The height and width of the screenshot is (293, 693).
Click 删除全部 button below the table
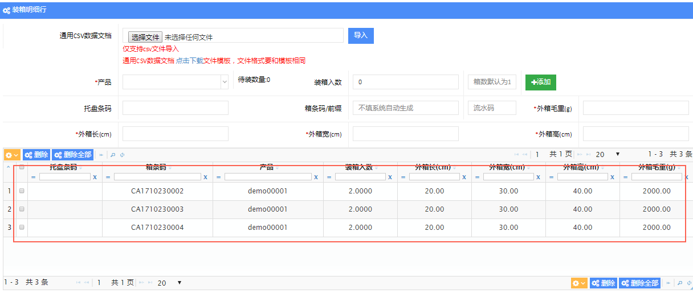pyautogui.click(x=640, y=283)
